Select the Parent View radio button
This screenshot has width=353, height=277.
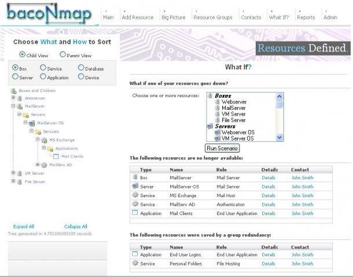coord(62,54)
